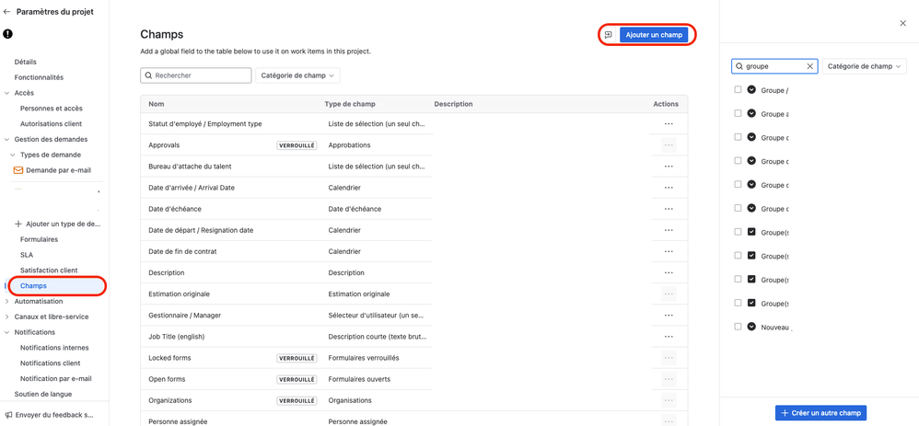Click the three dots on Organizations row
The width and height of the screenshot is (919, 426).
coord(669,400)
